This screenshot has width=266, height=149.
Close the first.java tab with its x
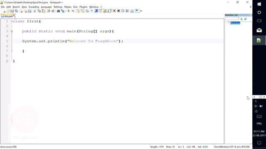[x=14, y=16]
